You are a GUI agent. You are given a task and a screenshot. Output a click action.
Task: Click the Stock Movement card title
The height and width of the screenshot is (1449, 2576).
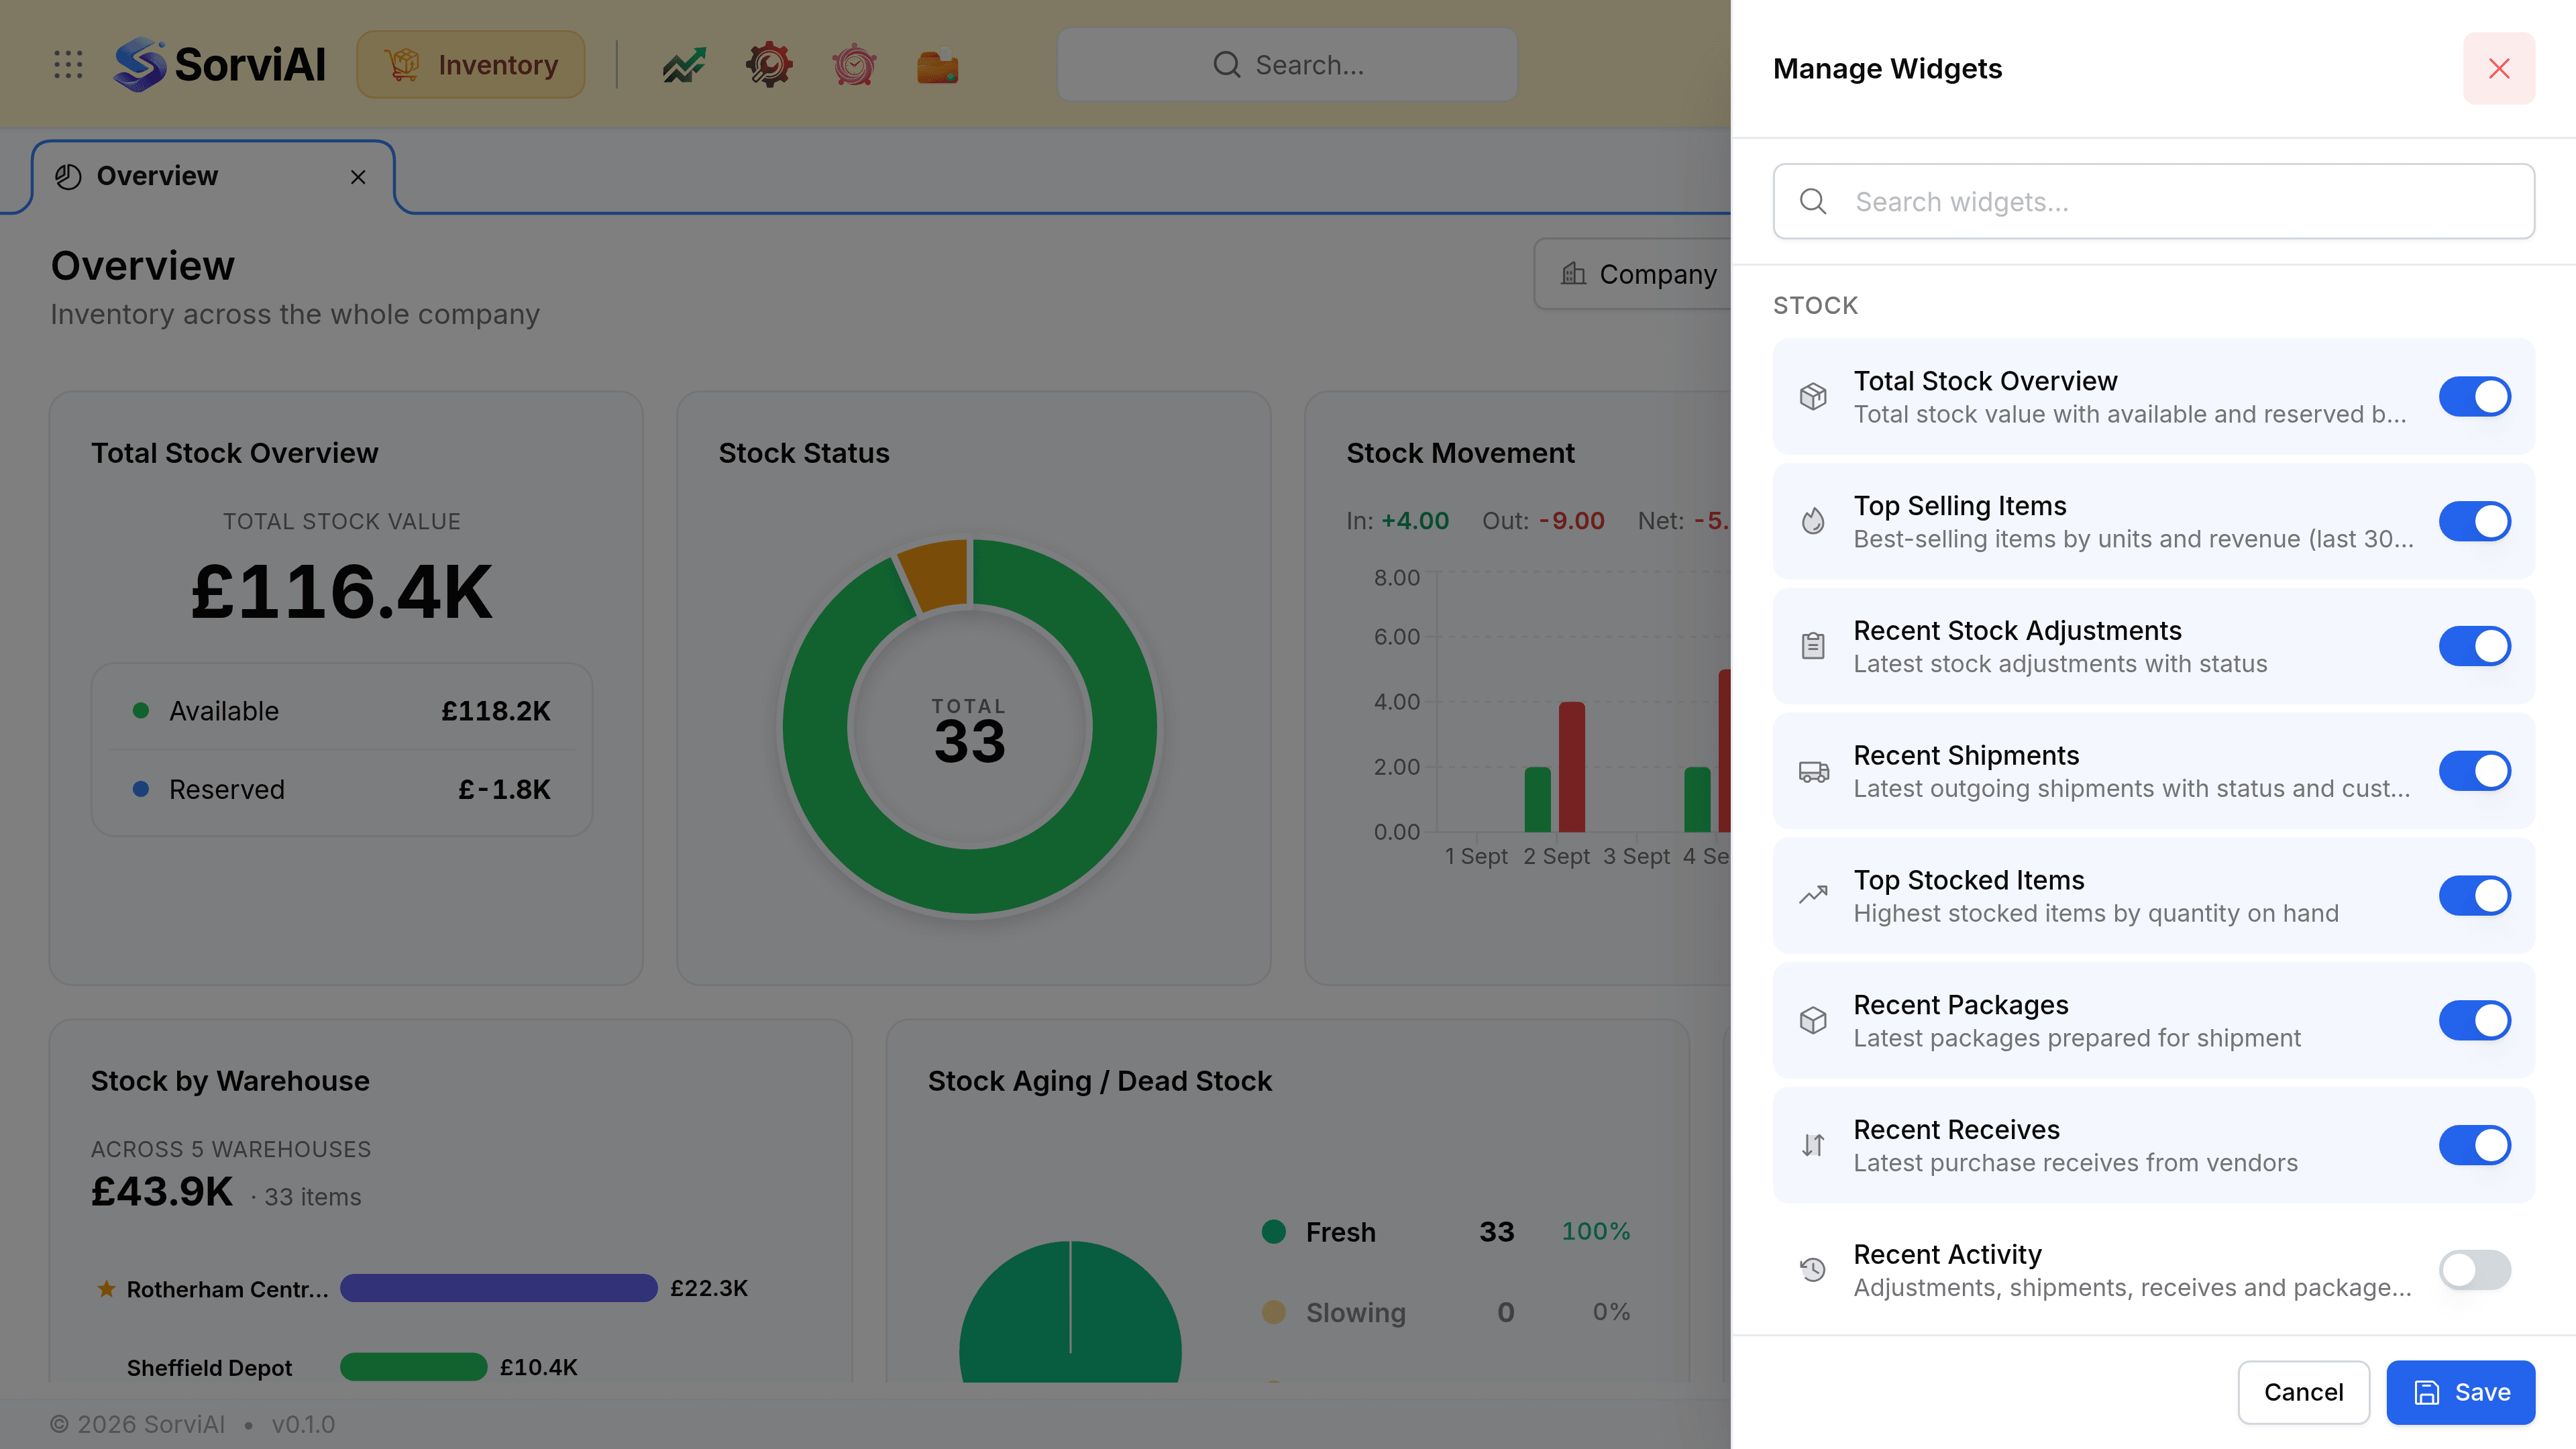(1460, 453)
